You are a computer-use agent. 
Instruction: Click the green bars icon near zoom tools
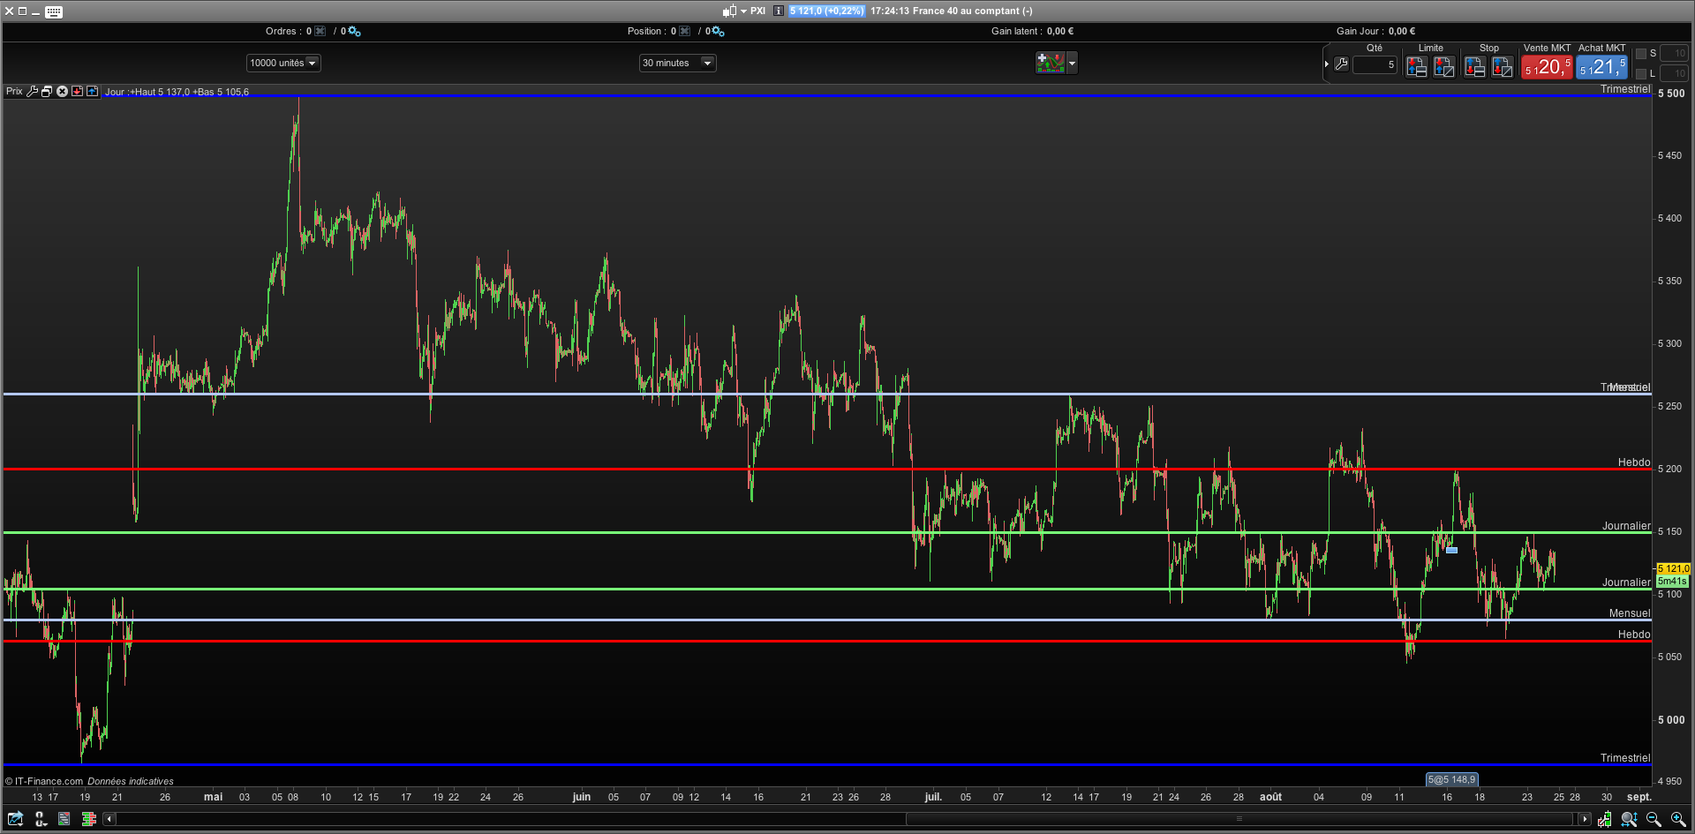click(x=1604, y=819)
